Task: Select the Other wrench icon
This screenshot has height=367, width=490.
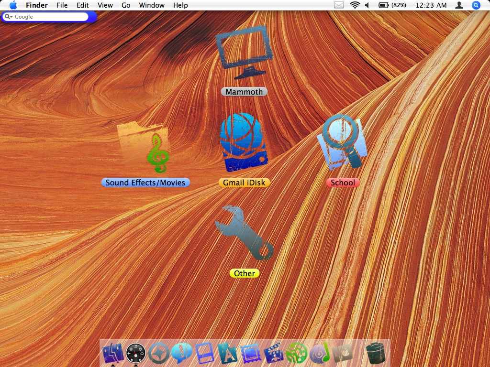Action: (x=244, y=233)
